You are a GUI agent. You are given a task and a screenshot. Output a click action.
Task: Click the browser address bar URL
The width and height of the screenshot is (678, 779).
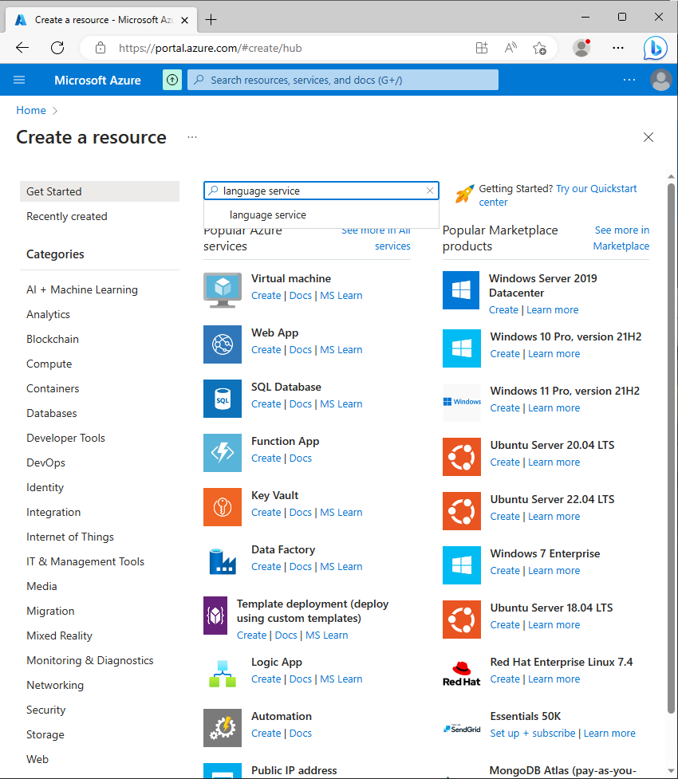click(x=211, y=48)
